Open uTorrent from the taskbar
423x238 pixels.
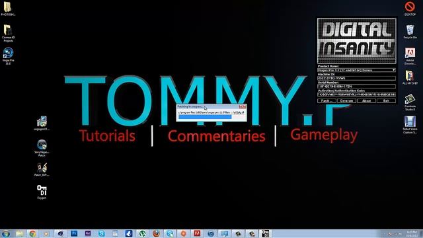143,233
